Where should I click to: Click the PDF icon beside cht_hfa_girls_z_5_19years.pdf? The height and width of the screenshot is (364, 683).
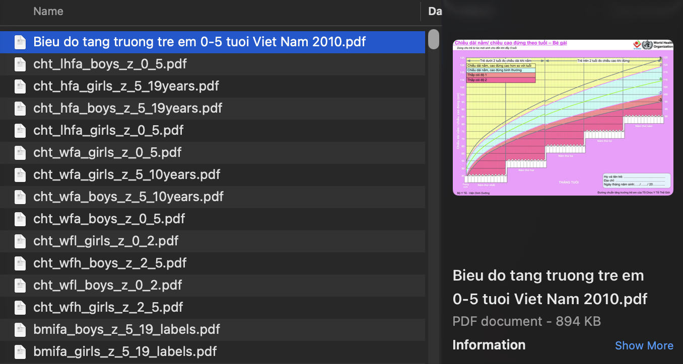[x=20, y=86]
